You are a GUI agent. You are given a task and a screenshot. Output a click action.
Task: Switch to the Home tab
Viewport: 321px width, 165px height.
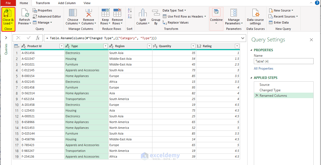(24, 3)
